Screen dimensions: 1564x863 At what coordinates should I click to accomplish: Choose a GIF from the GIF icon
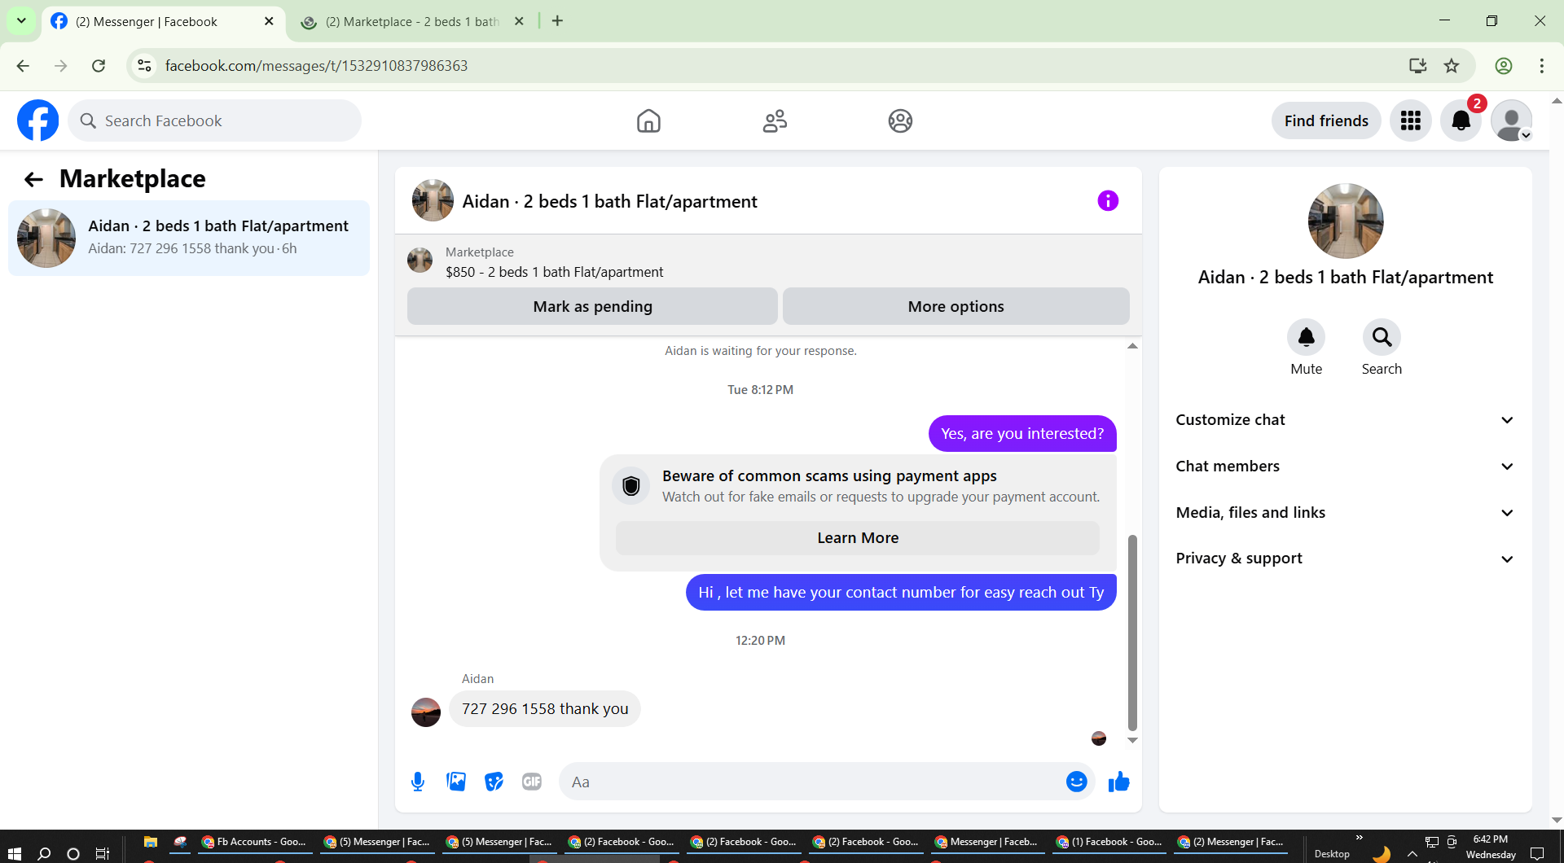532,782
